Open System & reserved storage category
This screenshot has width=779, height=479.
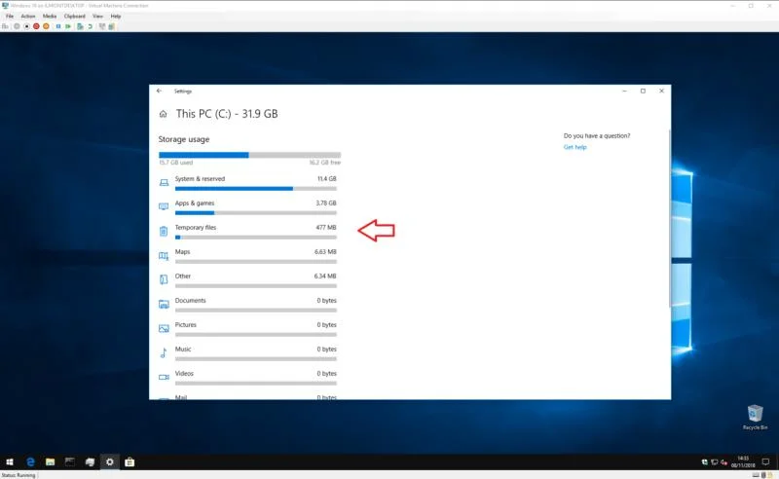coord(247,183)
